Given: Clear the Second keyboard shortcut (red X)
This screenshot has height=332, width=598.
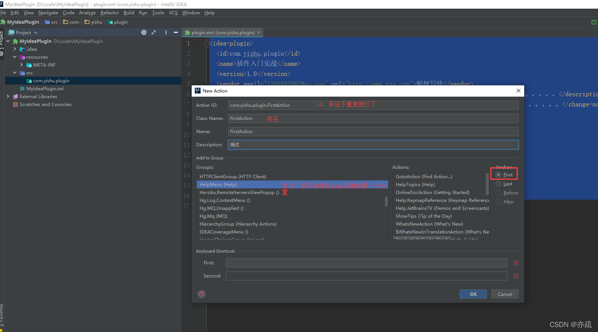Looking at the screenshot, I should 516,276.
